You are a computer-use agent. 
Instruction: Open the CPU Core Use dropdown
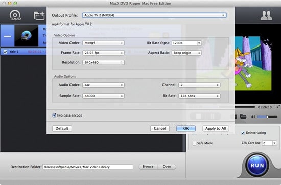click(274, 143)
